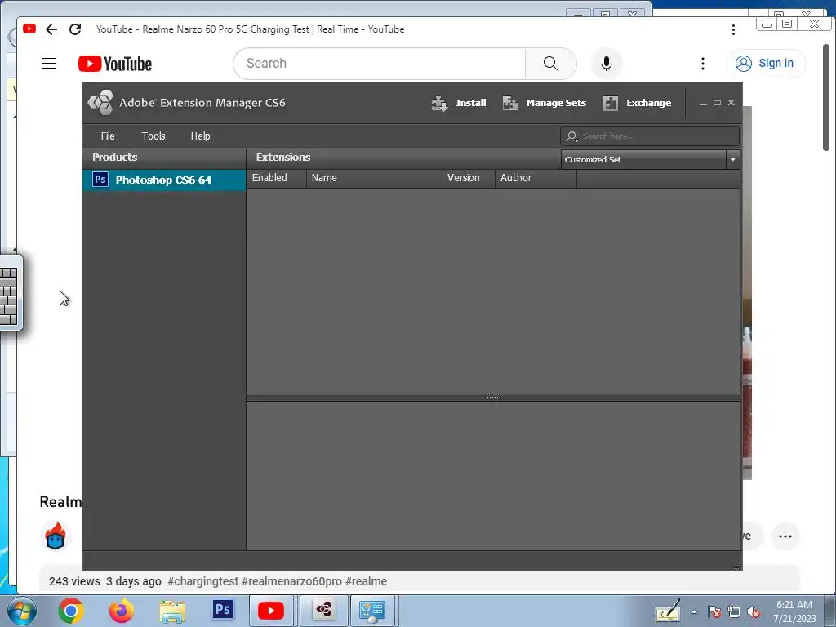Open Firefox from the taskbar

[x=121, y=611]
